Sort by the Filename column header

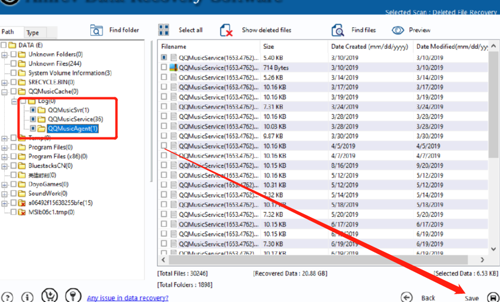pos(209,47)
